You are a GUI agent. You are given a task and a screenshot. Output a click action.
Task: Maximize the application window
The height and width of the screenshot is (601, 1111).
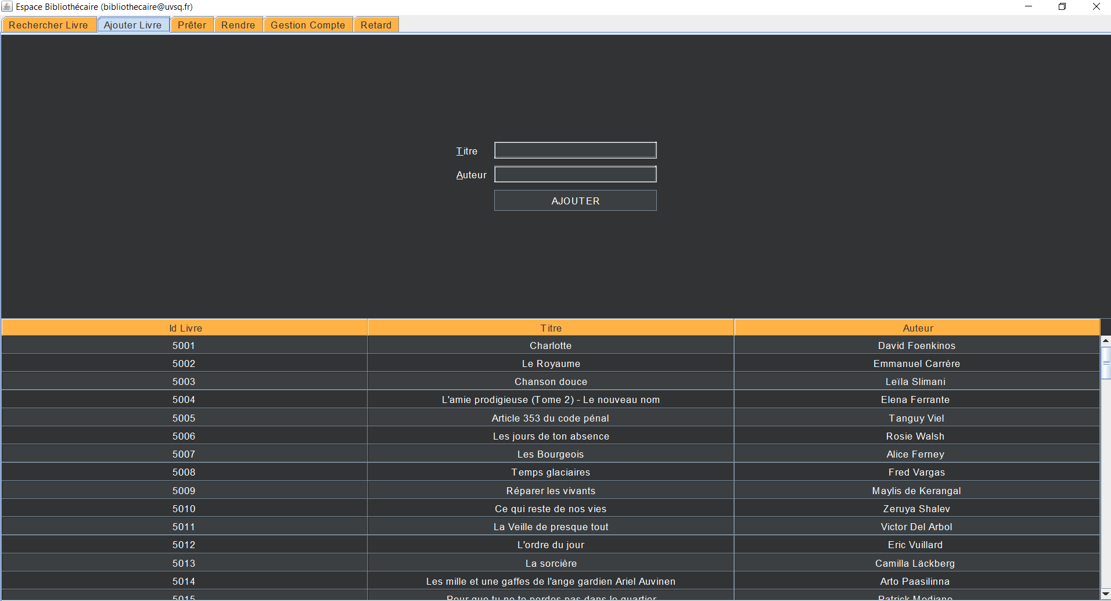(1062, 6)
